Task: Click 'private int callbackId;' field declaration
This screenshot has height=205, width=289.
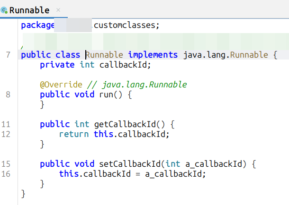Action: [x=96, y=65]
